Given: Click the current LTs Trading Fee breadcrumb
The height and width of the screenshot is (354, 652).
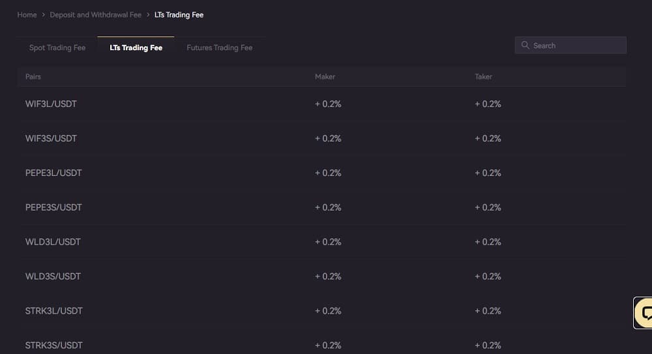Looking at the screenshot, I should 179,14.
